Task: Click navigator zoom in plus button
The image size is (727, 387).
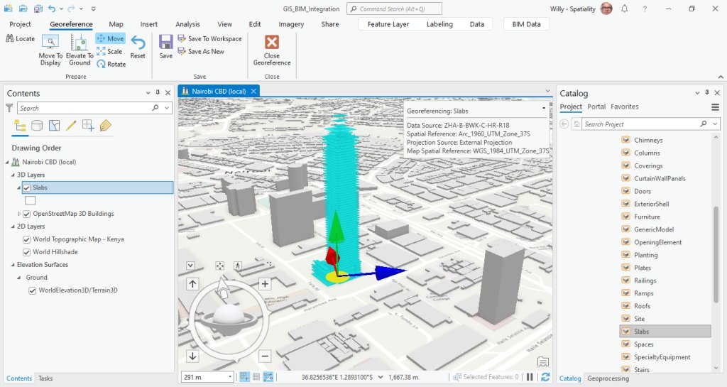Action: coord(265,284)
